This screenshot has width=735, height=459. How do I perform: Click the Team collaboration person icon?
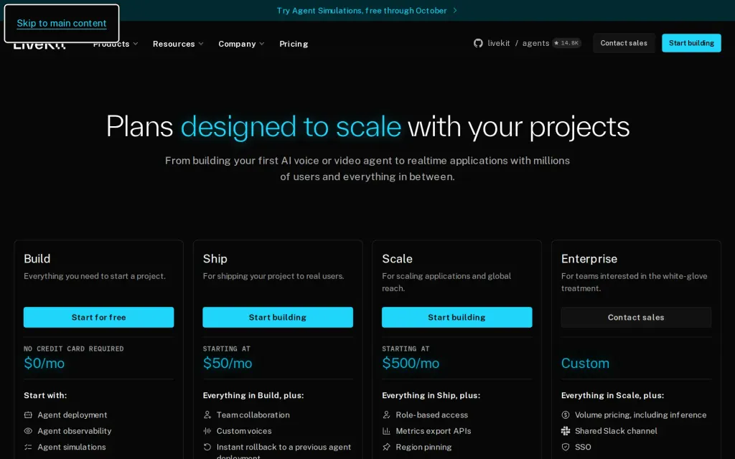click(x=207, y=415)
